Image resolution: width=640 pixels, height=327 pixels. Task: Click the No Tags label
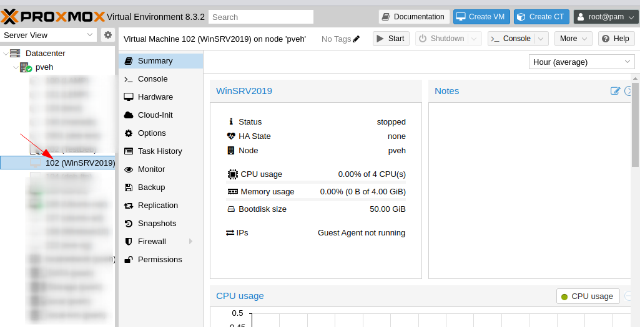(337, 39)
